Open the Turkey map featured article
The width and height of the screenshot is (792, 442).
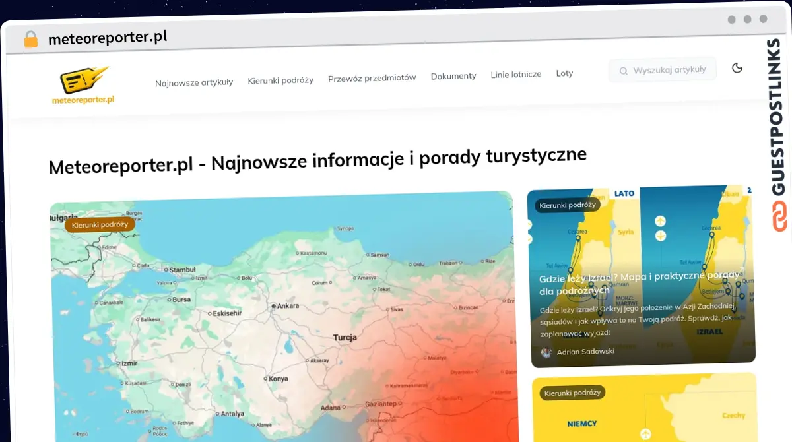[284, 317]
